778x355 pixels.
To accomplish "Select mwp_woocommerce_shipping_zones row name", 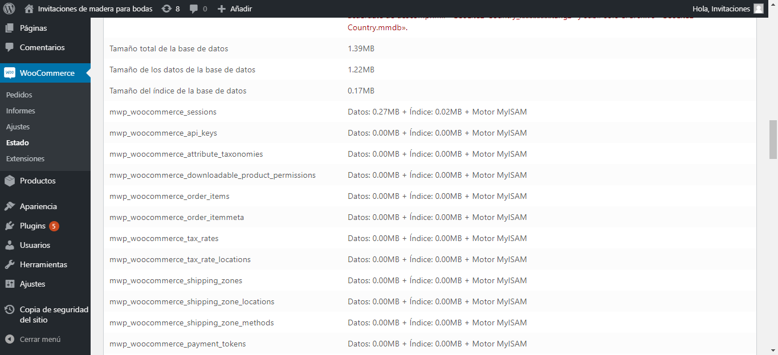I will click(x=176, y=280).
